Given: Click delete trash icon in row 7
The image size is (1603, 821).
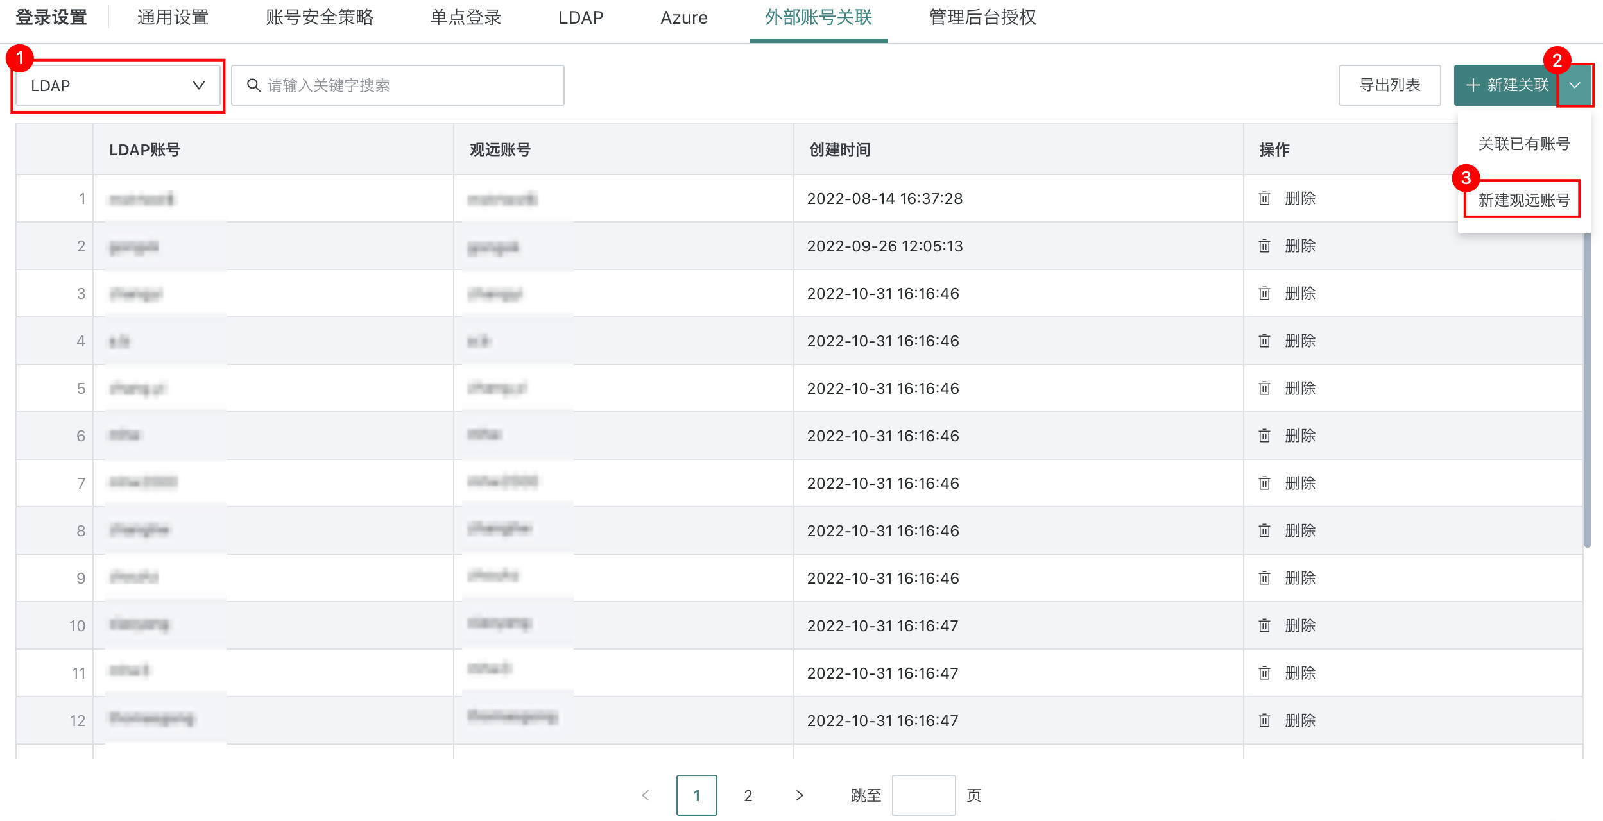Looking at the screenshot, I should 1264,483.
